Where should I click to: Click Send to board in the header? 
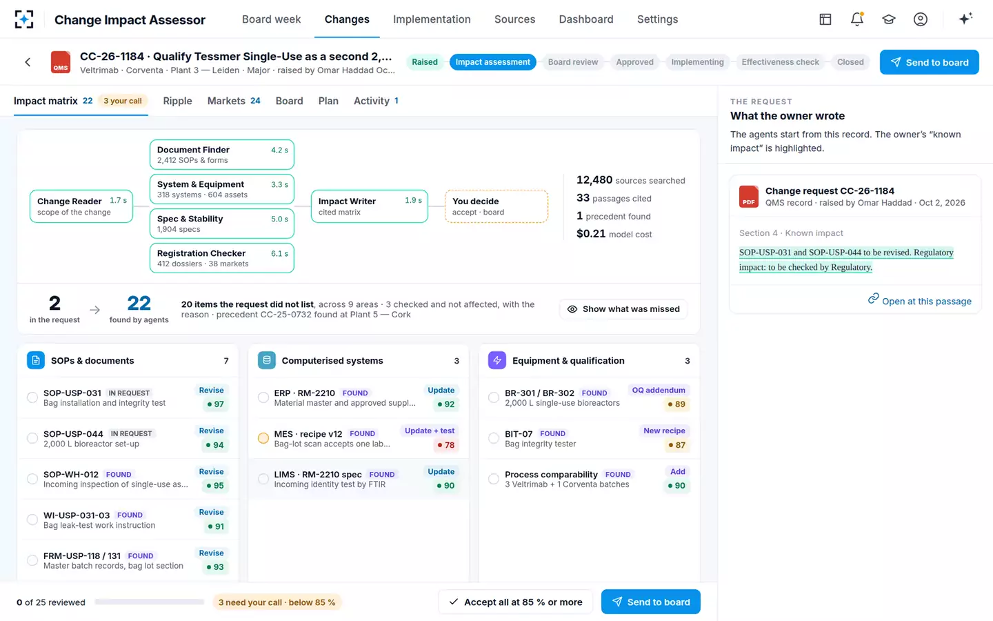[x=929, y=62]
